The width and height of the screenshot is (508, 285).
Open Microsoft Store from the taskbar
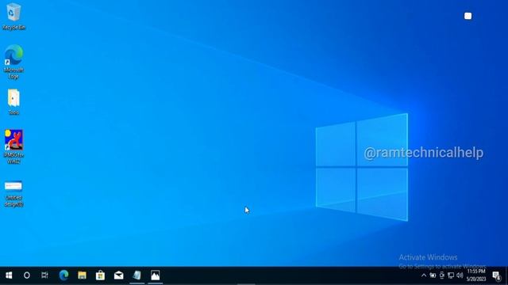click(101, 275)
